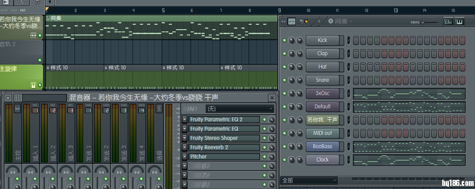This screenshot has height=189, width=475.
Task: Open the mixer input (无) dropdown
Action: coord(240,108)
